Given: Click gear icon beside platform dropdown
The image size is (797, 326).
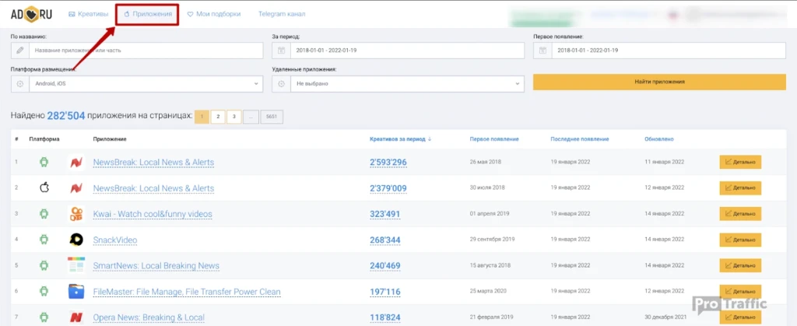Looking at the screenshot, I should pyautogui.click(x=20, y=84).
